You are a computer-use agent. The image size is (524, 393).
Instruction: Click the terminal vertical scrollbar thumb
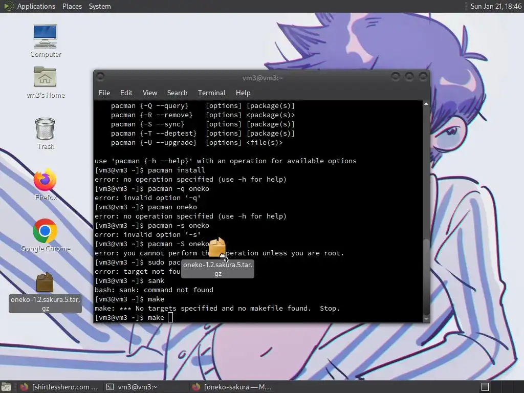pos(426,276)
